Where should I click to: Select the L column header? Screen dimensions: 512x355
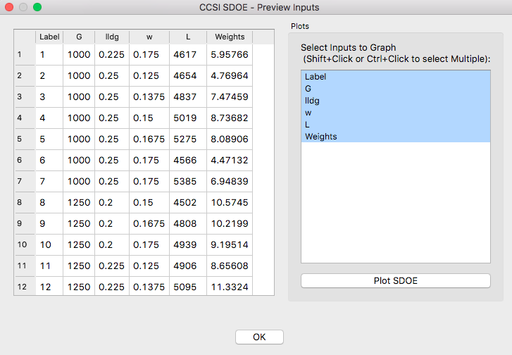point(187,37)
